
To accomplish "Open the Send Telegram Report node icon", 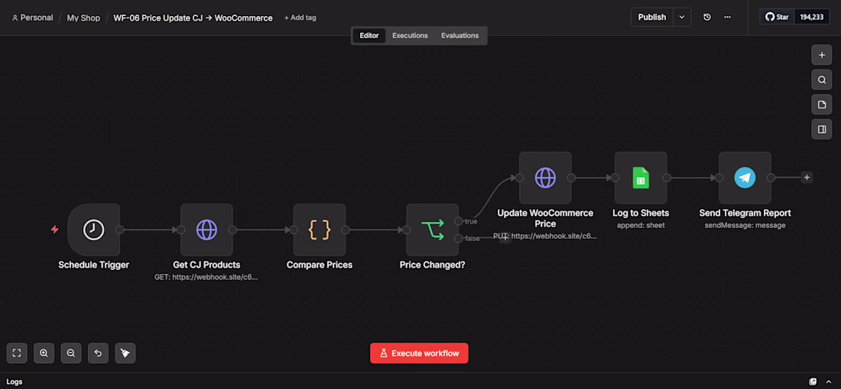I will [745, 178].
